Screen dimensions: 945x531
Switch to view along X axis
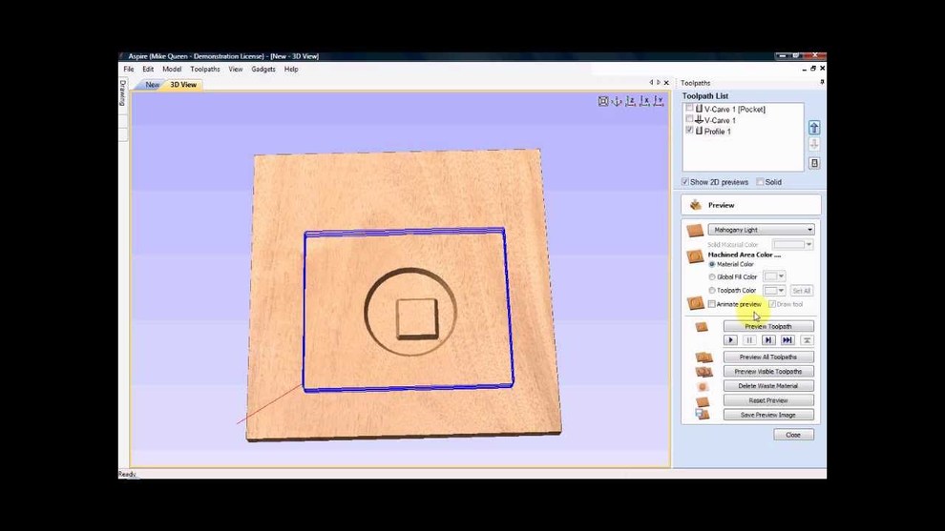645,101
